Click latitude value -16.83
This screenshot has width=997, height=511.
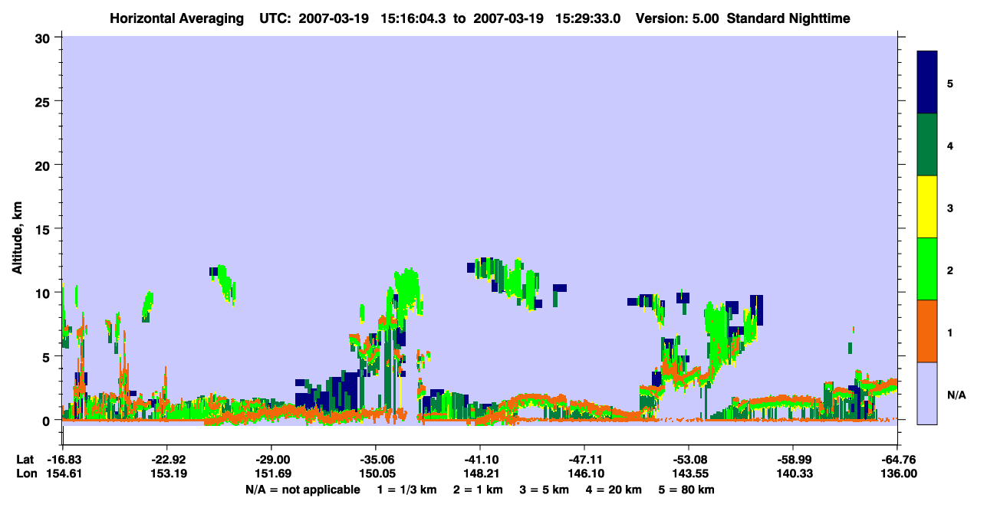(63, 460)
